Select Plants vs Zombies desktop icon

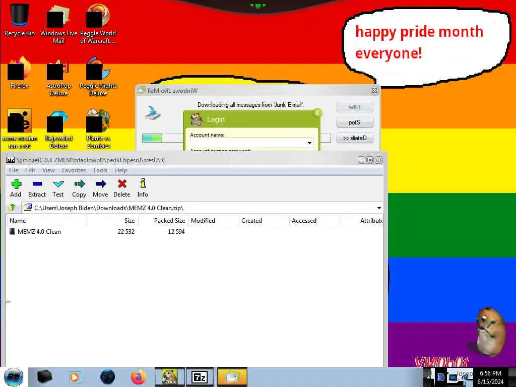point(98,129)
